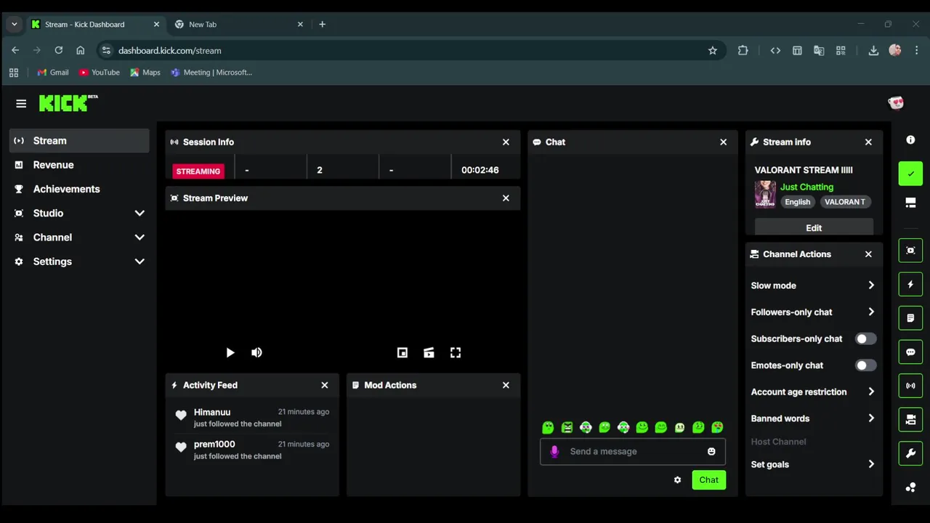The image size is (930, 523).
Task: Open the hamburger menu beside Kick logo
Action: click(21, 104)
